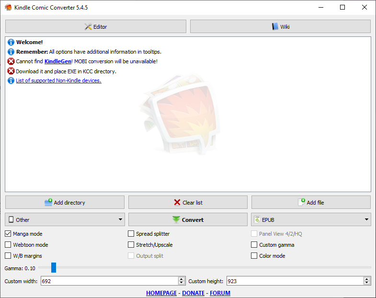Screen dimensions: 376x298
Task: Enable the Color mode checkbox
Action: click(254, 256)
